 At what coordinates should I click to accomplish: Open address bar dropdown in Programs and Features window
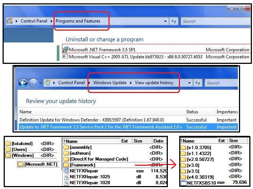click(165, 21)
